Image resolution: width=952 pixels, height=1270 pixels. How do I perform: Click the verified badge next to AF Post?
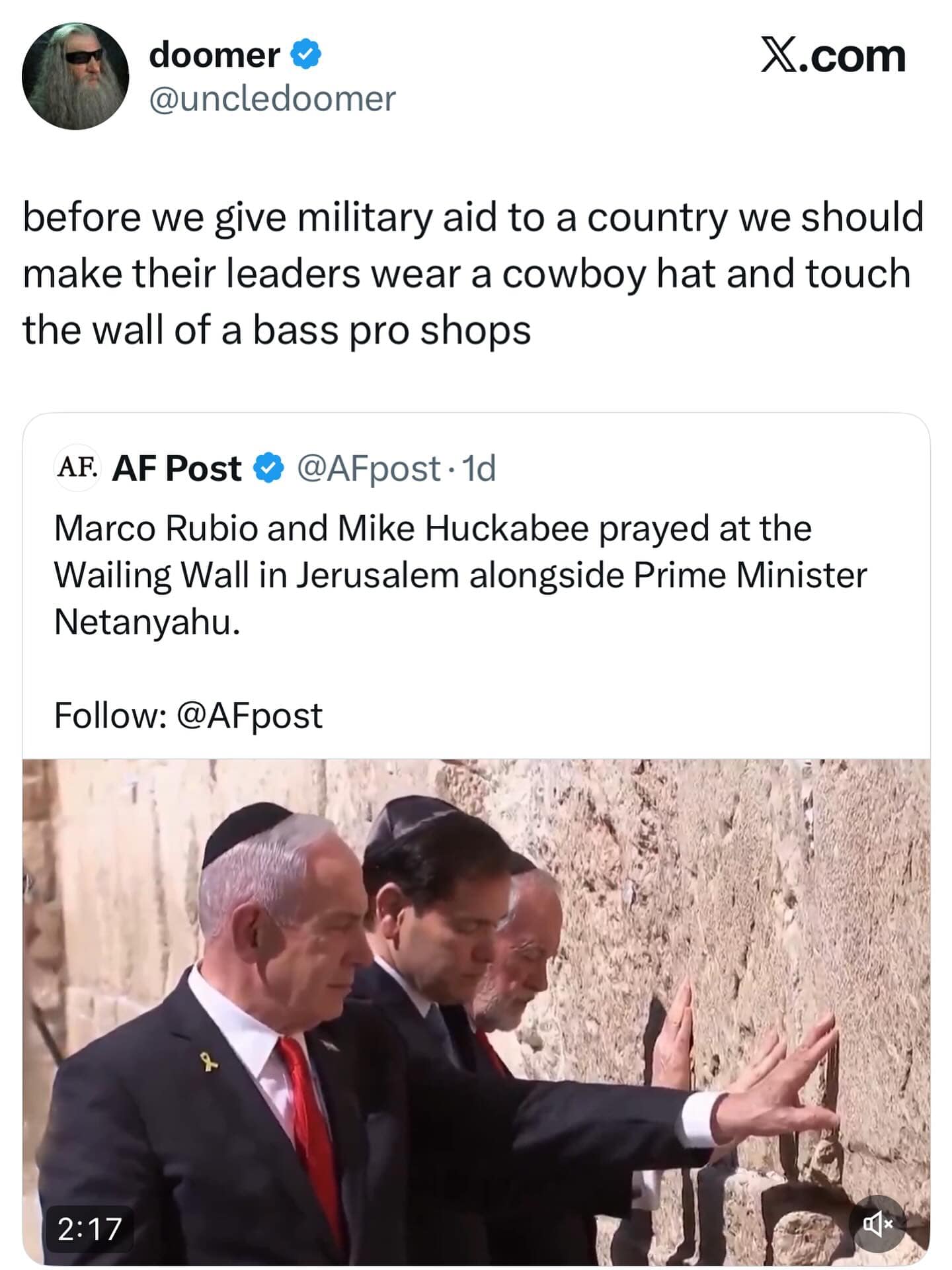click(269, 468)
